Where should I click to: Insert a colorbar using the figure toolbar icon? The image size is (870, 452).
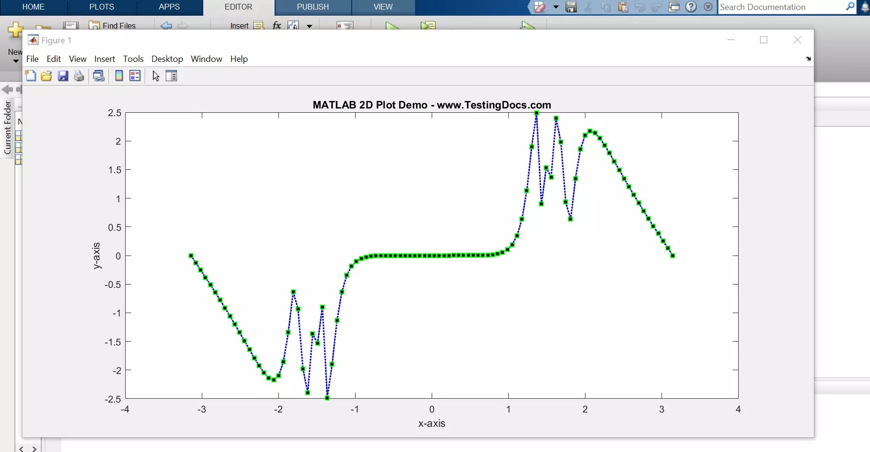click(119, 76)
